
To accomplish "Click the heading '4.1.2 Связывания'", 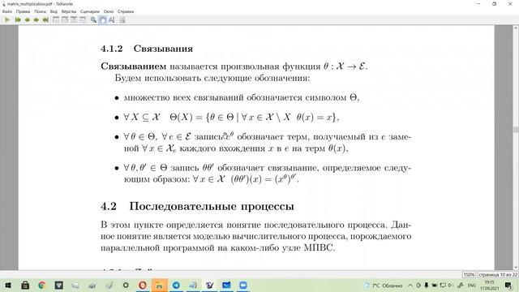I will [147, 49].
